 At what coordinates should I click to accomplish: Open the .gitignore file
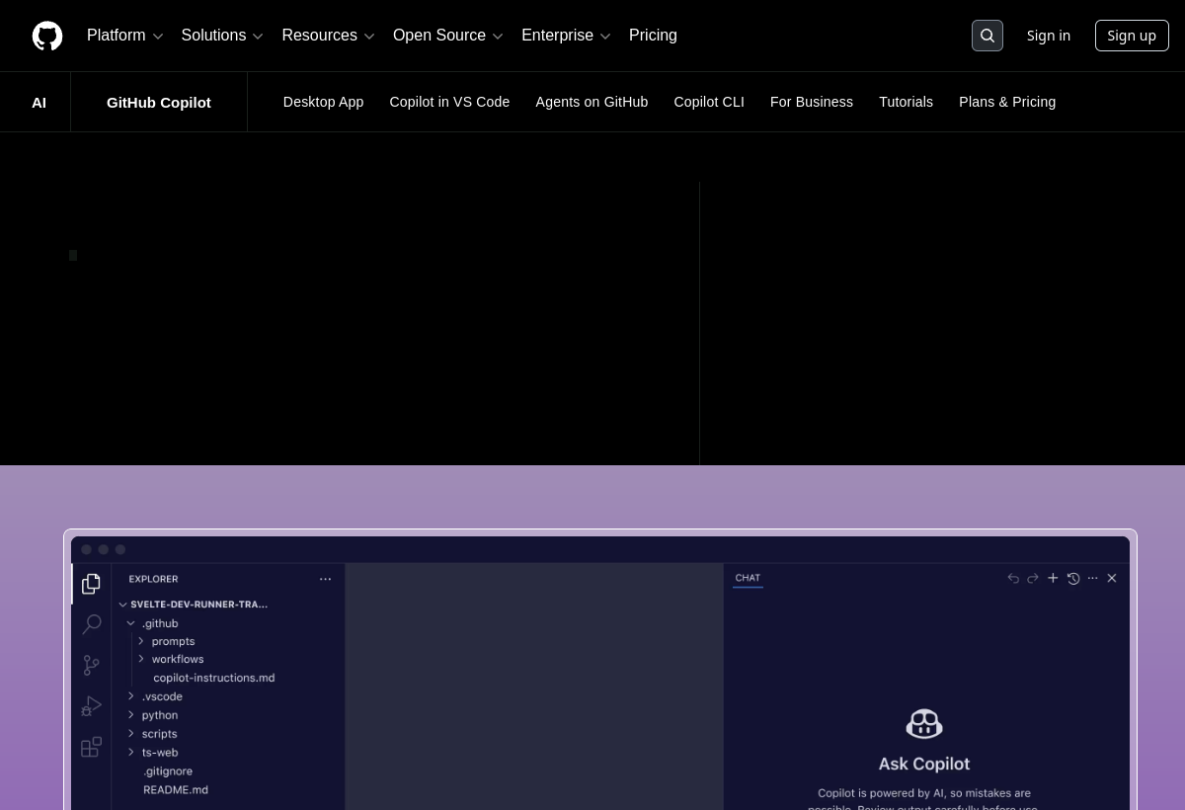(168, 771)
